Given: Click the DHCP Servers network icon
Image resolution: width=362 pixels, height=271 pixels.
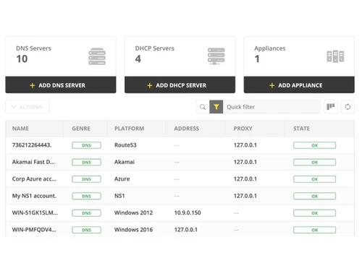Looking at the screenshot, I should tap(216, 56).
